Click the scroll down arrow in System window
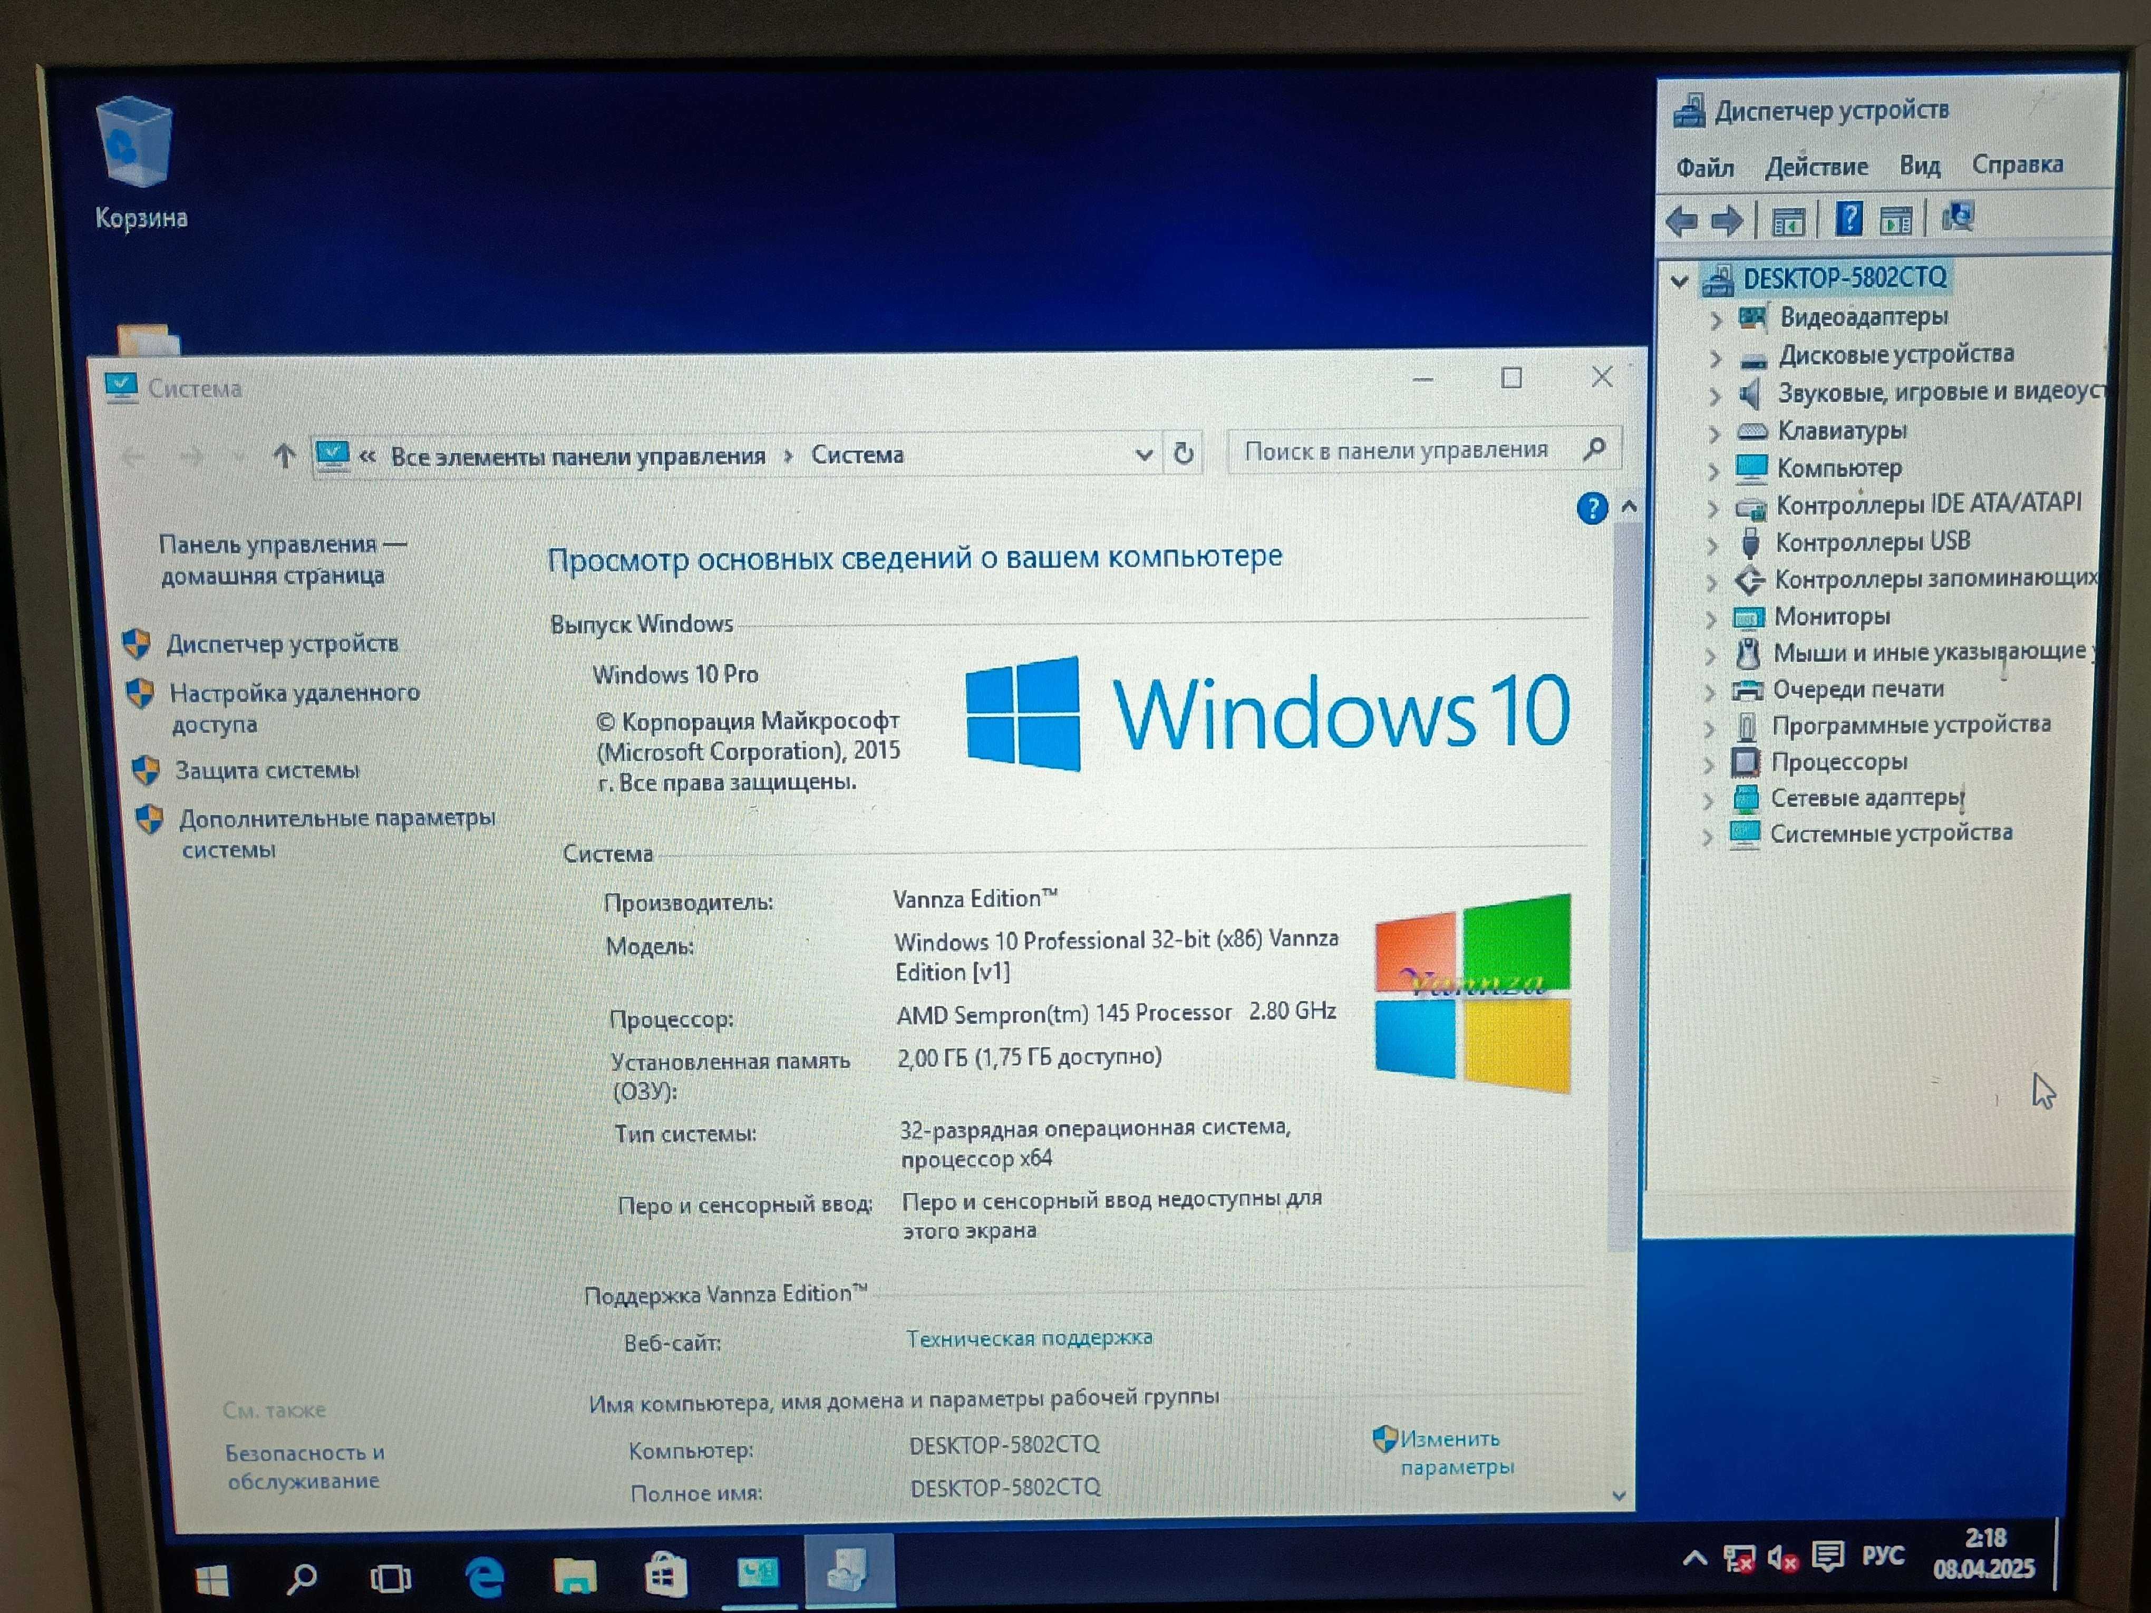 (x=1618, y=1497)
